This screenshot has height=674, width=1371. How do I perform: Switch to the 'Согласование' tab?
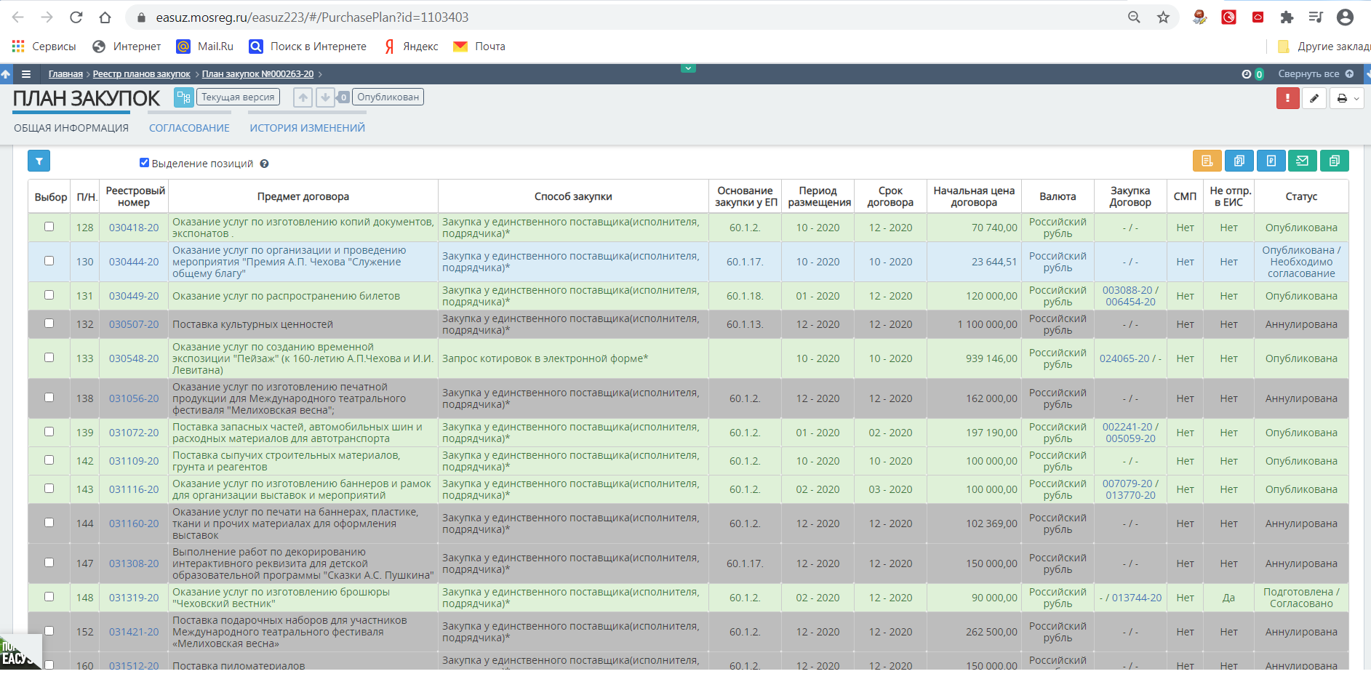[189, 128]
